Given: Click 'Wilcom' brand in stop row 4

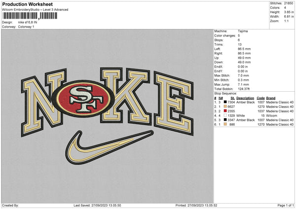Looking at the screenshot, I should pos(272,115).
